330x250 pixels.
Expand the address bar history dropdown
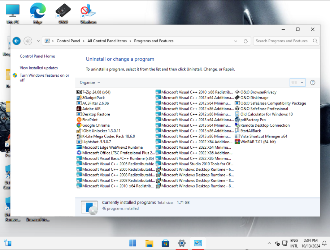[x=235, y=41]
